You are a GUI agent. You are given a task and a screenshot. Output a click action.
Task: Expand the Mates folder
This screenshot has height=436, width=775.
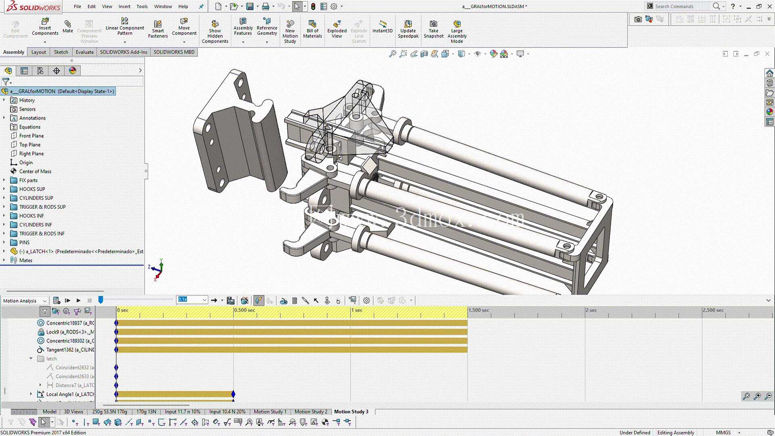click(x=4, y=260)
